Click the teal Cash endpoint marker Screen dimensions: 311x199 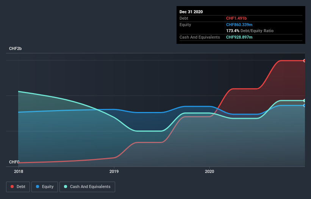tap(305, 101)
